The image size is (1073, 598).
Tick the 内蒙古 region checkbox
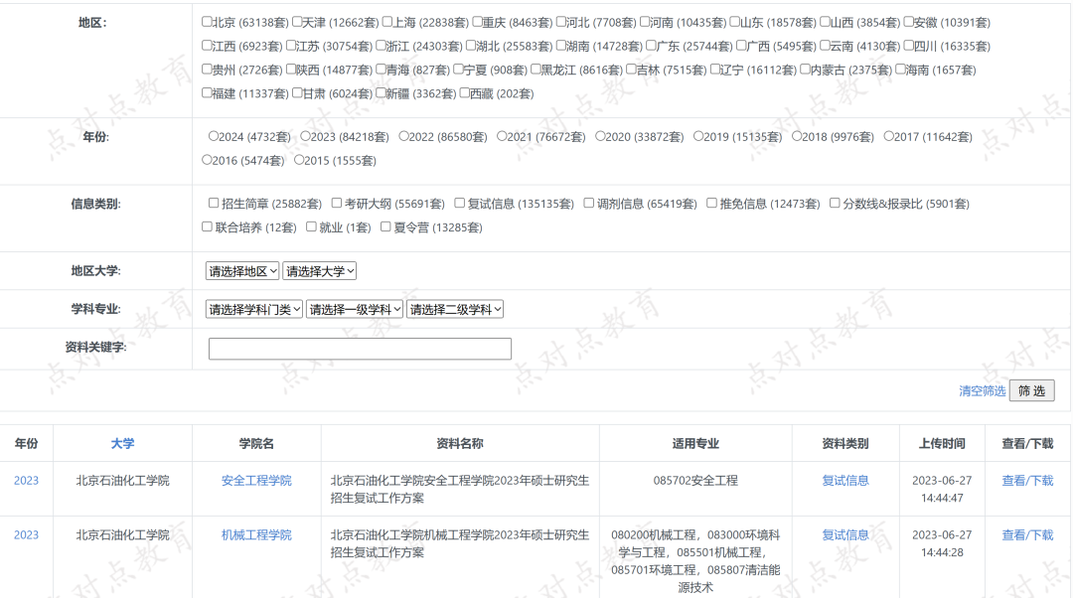click(x=806, y=70)
